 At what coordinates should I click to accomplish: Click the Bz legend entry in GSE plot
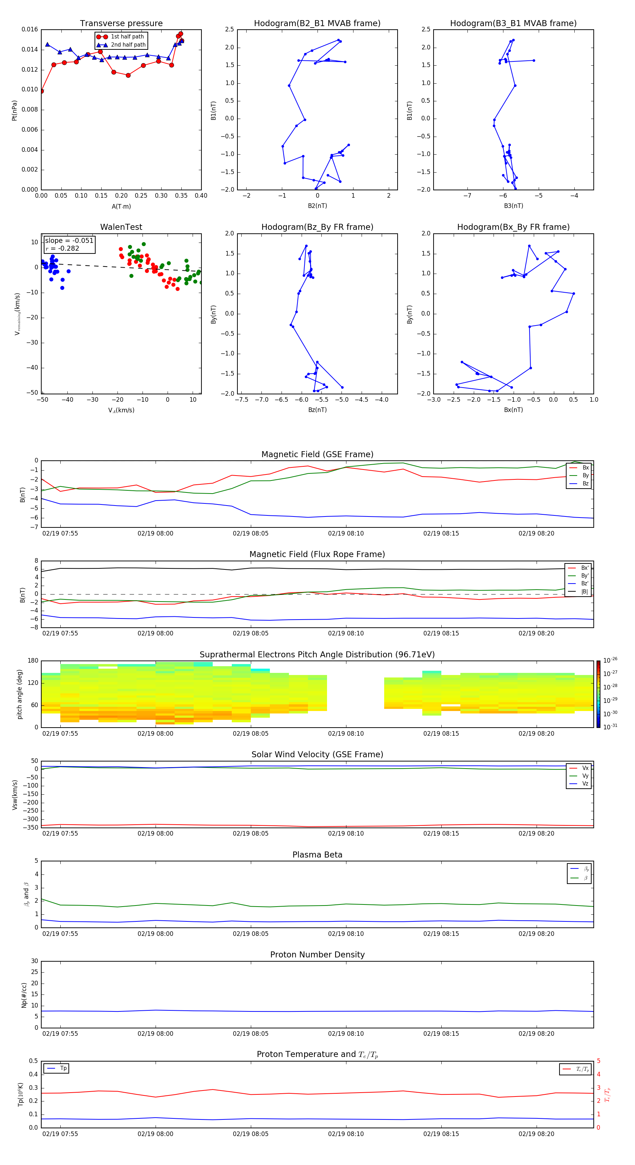pos(579,483)
